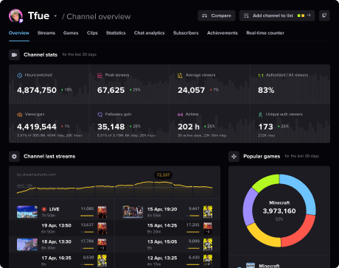Click the Authorized viewers value 83%
The height and width of the screenshot is (268, 339).
click(266, 90)
